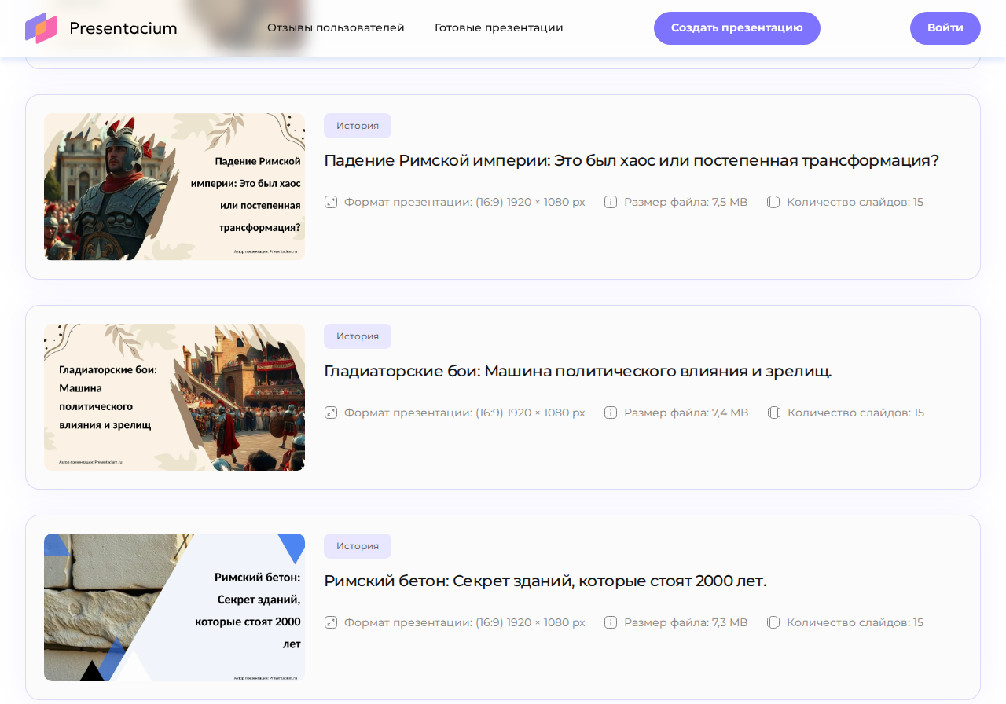This screenshot has height=704, width=1006.
Task: Click Количество слайдов: 15 in the Гладиаторские бои card
Action: click(856, 412)
